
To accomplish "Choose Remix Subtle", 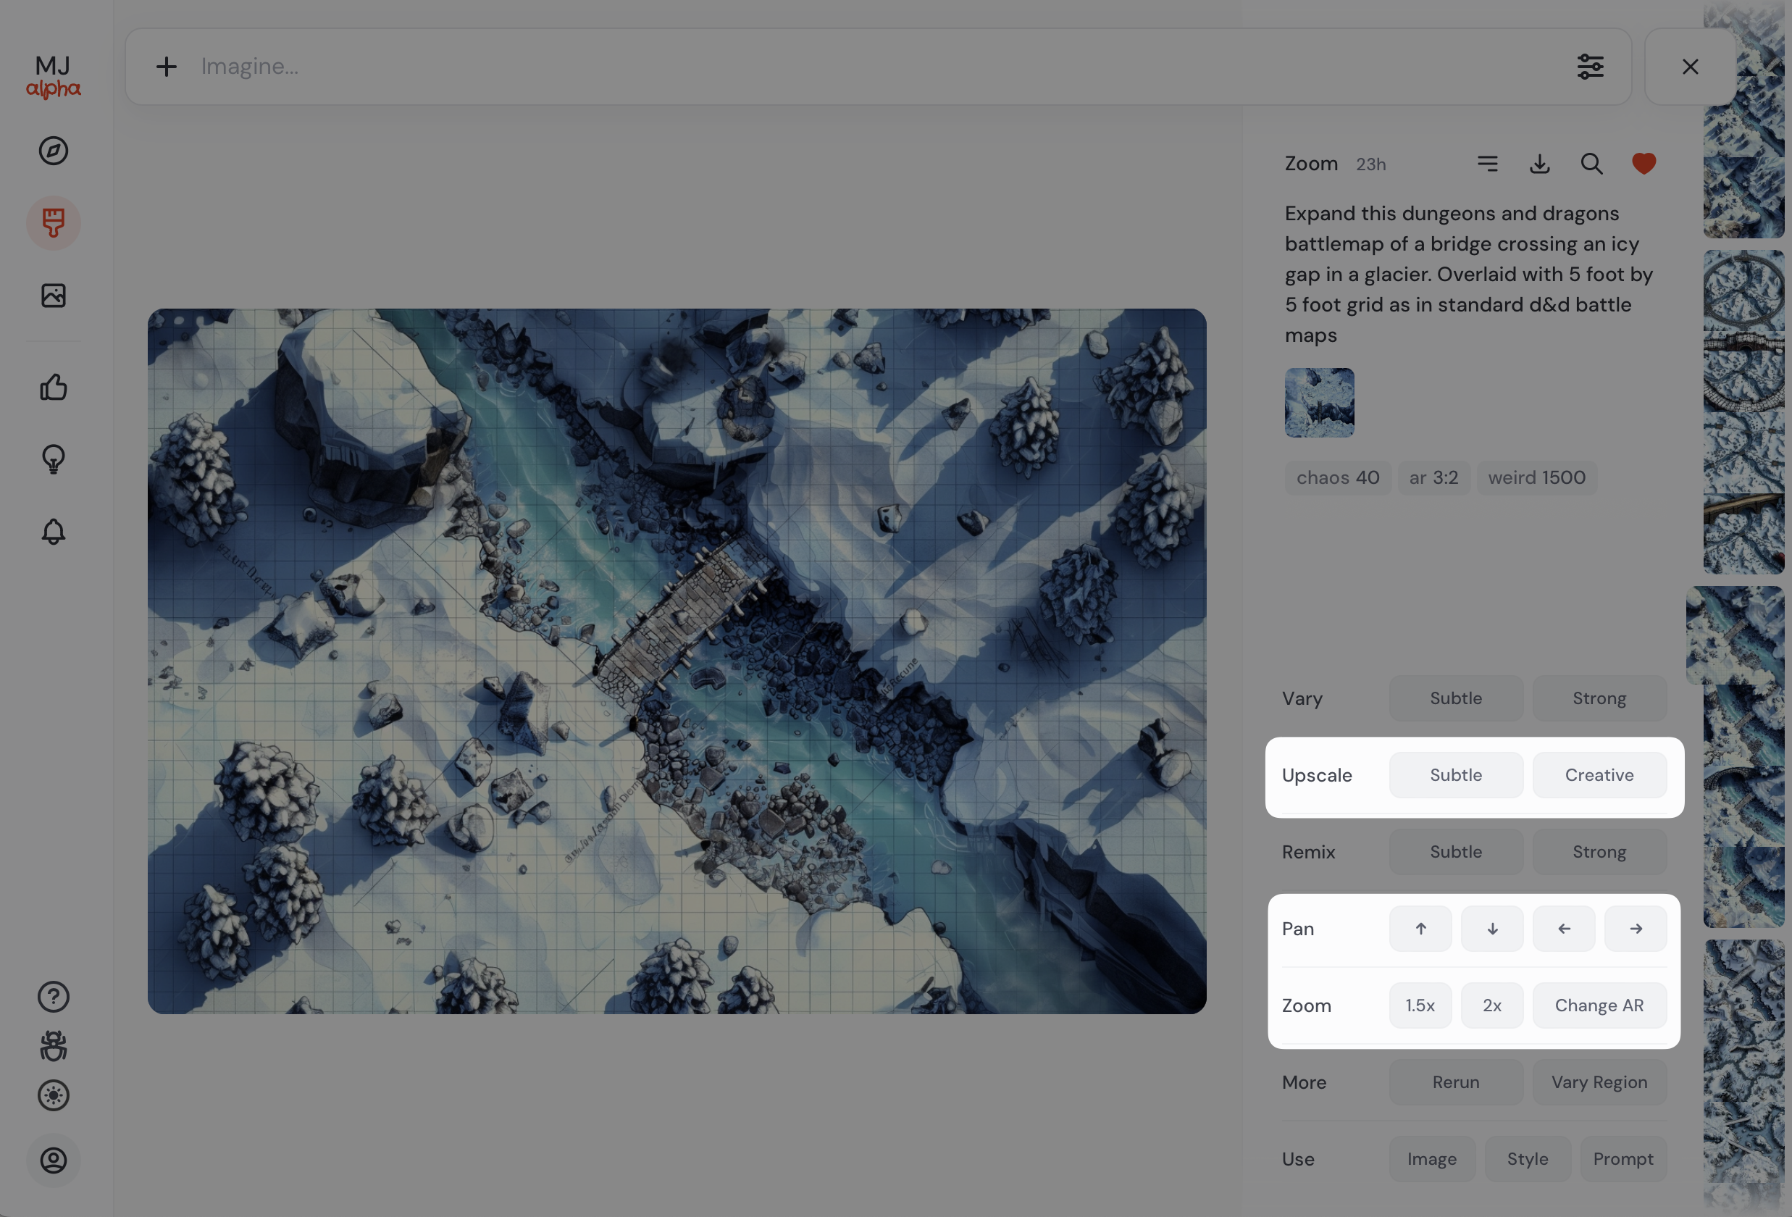I will [x=1456, y=852].
